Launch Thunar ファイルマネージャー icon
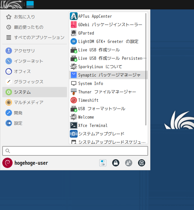This screenshot has width=194, height=210. tap(74, 92)
